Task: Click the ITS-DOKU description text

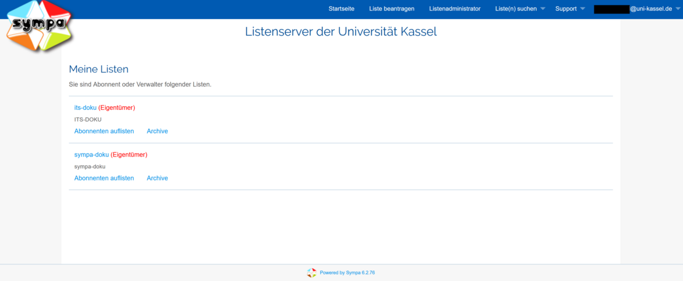Action: 88,120
